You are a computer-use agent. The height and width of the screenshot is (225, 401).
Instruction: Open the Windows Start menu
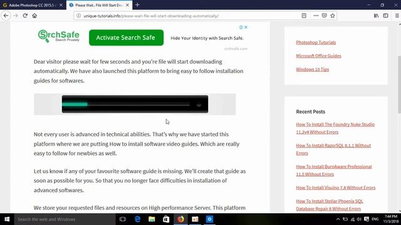[x=7, y=219]
